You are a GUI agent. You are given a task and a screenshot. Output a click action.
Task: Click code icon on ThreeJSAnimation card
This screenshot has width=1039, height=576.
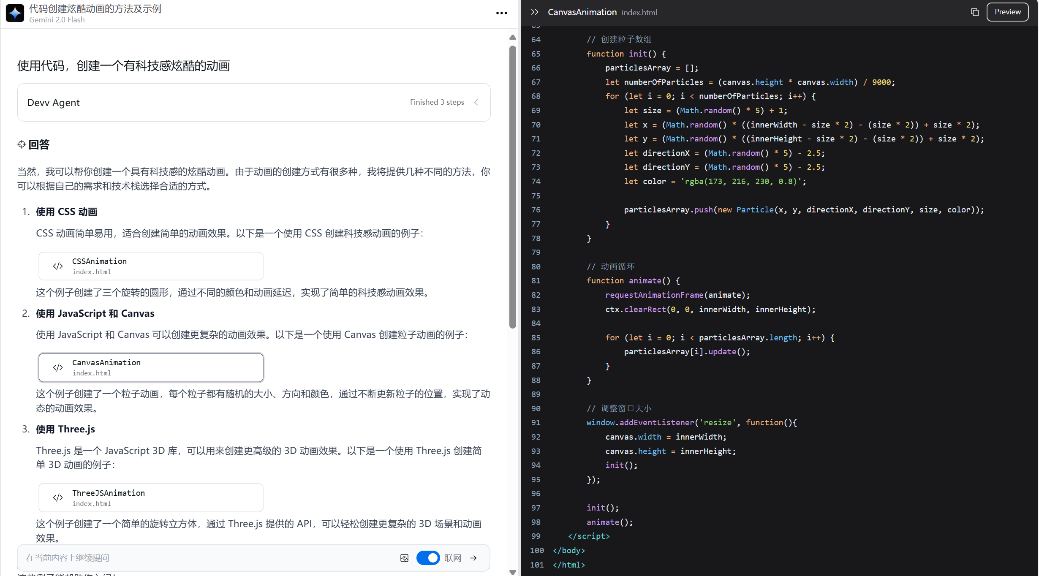tap(58, 497)
